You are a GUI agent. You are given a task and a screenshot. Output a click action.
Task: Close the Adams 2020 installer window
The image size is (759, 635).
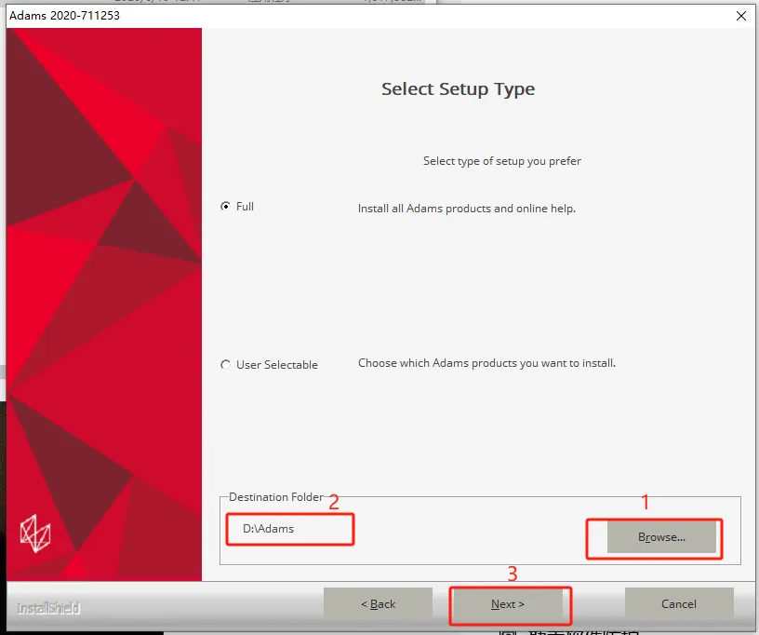click(741, 16)
